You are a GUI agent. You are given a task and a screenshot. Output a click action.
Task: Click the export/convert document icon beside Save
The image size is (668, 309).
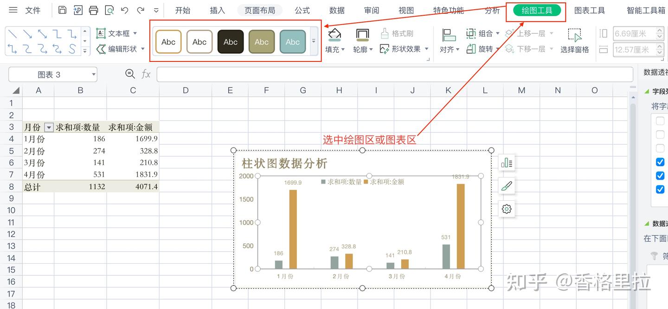pos(78,10)
